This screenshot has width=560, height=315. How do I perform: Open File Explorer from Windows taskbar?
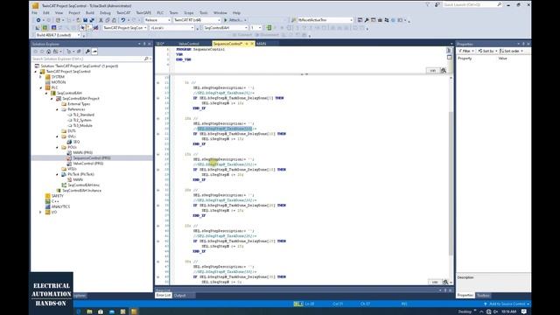coord(89,311)
